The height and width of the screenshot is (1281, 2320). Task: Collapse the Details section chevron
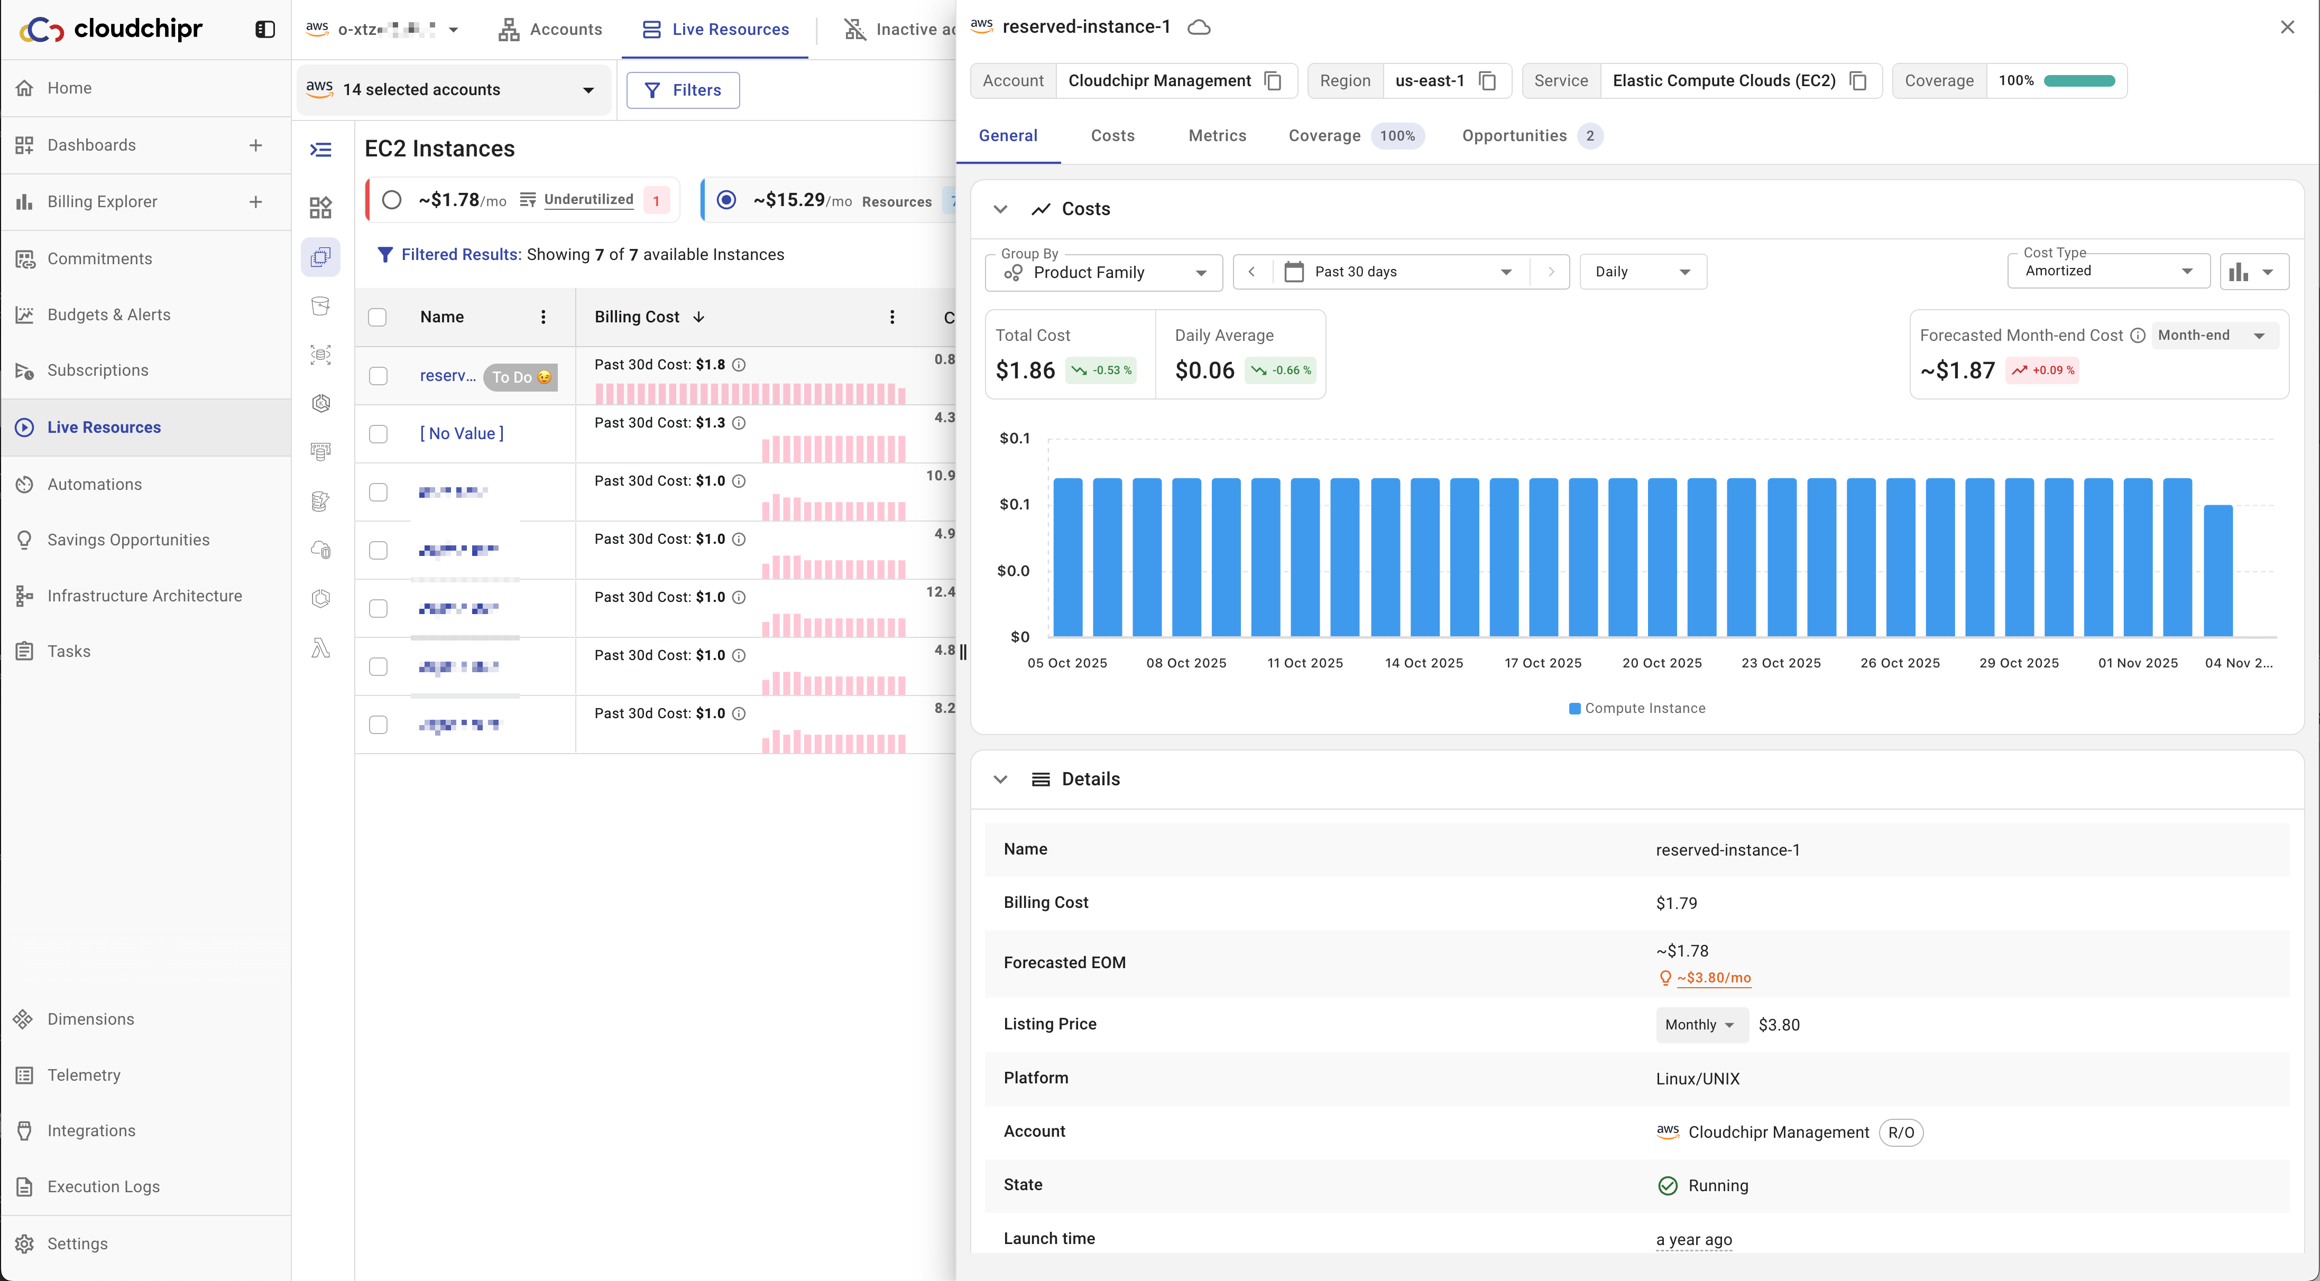(1000, 779)
